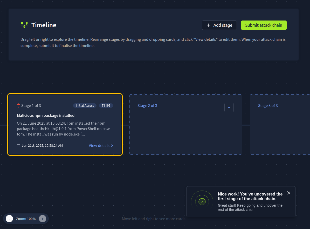Click the Drag left or right instructions text
This screenshot has width=310, height=229.
153,42
